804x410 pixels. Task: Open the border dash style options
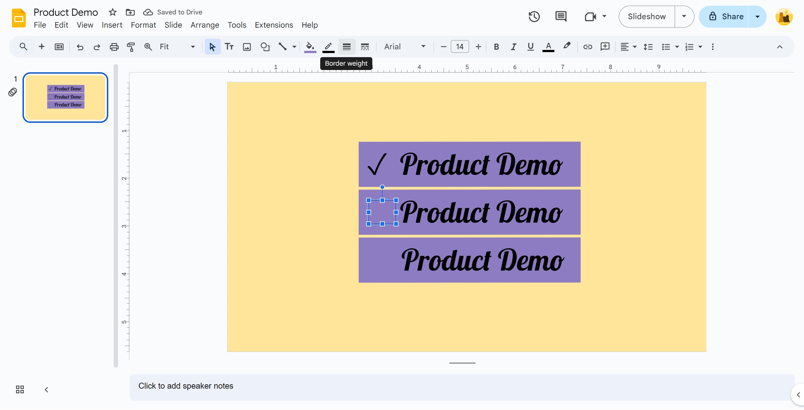365,47
